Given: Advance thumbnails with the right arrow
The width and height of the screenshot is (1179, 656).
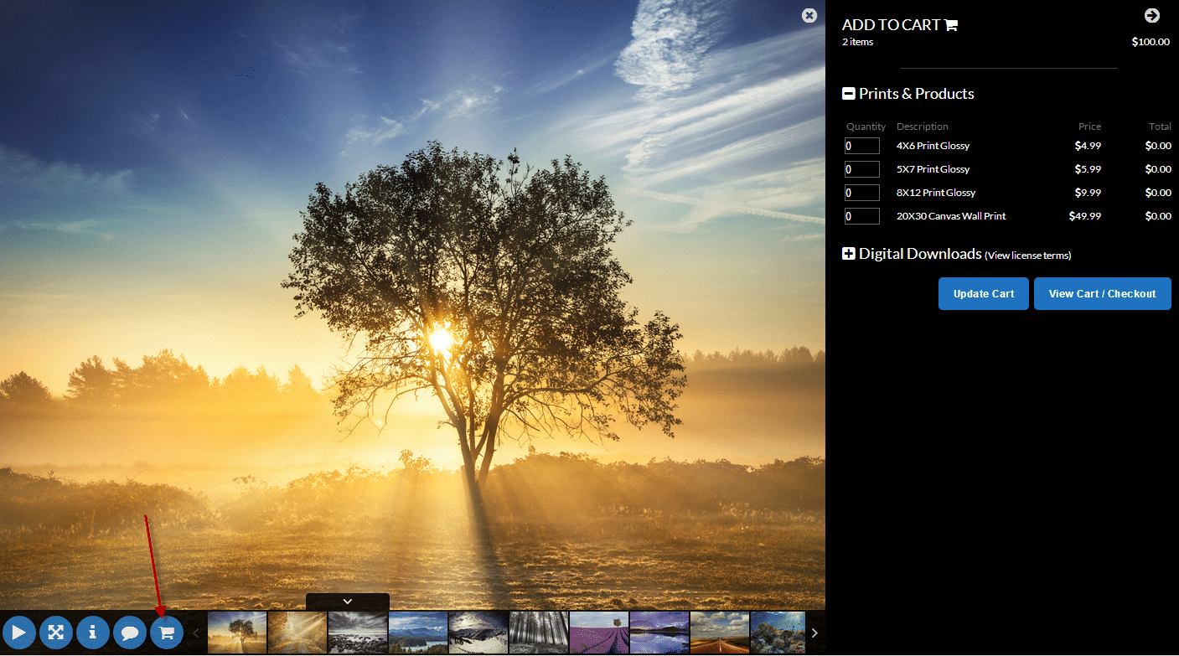Looking at the screenshot, I should [814, 633].
